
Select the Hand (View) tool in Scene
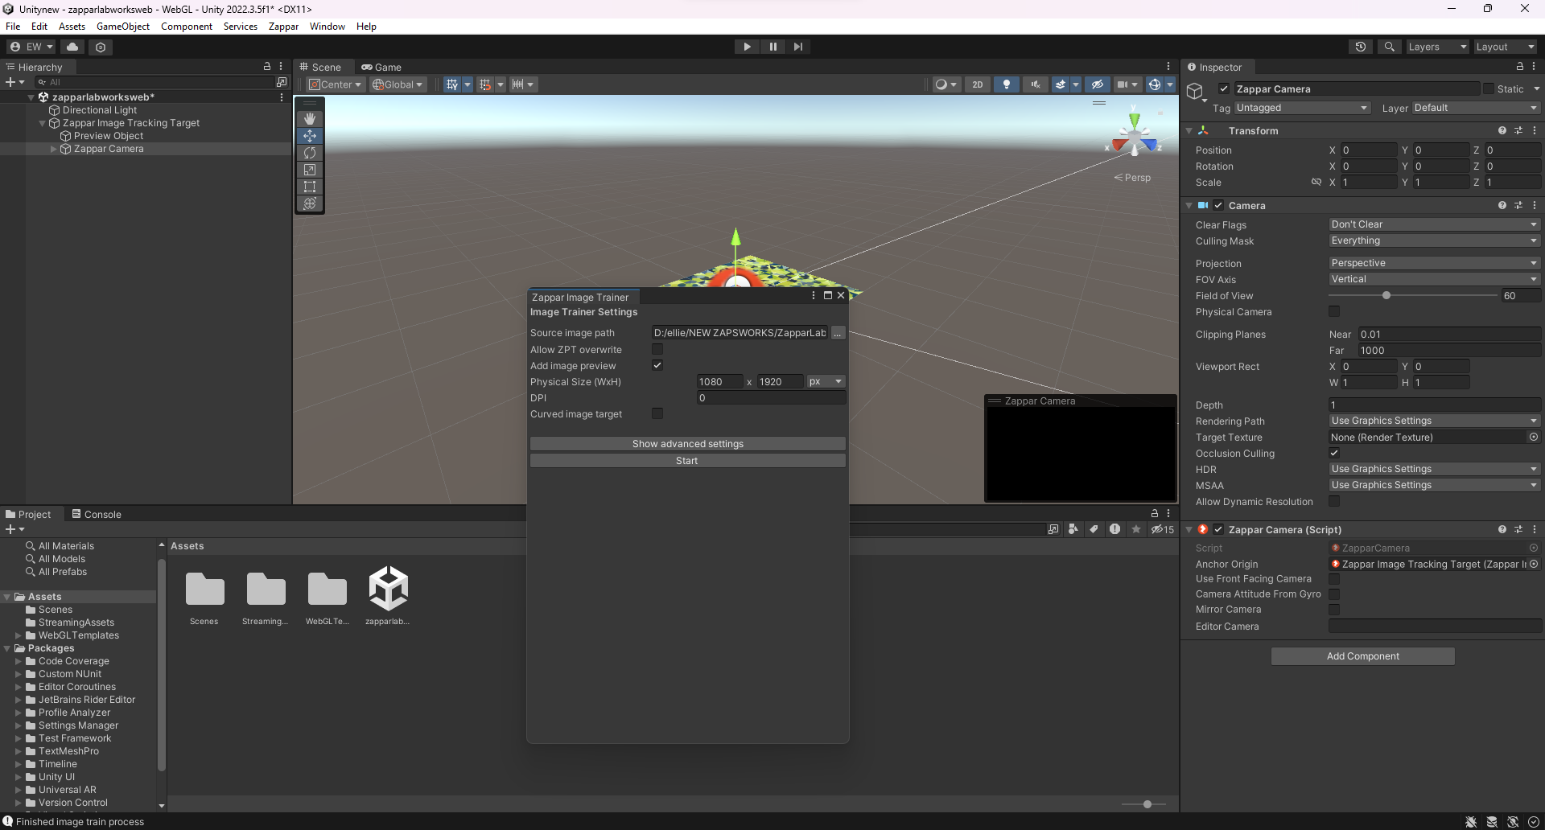point(310,118)
